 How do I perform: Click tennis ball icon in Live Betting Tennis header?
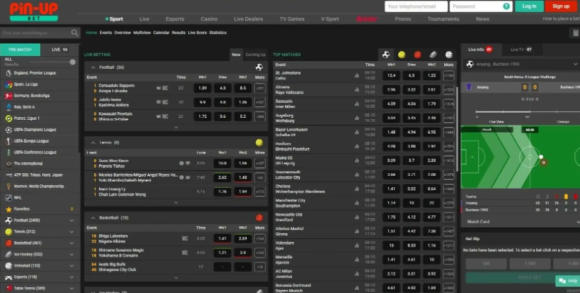259,143
